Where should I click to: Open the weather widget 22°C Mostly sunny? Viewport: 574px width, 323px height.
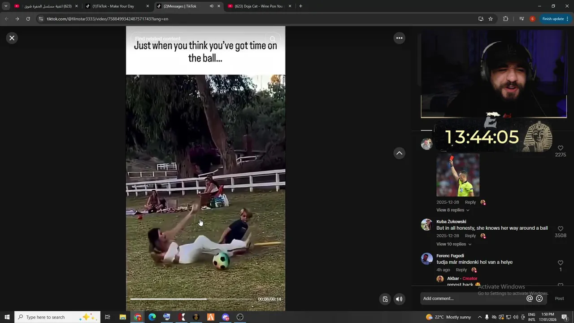[x=448, y=317]
